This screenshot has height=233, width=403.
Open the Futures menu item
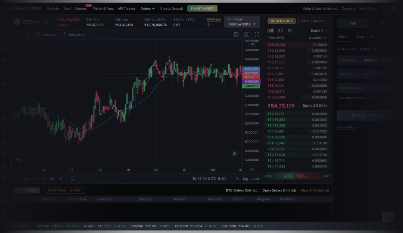click(81, 8)
